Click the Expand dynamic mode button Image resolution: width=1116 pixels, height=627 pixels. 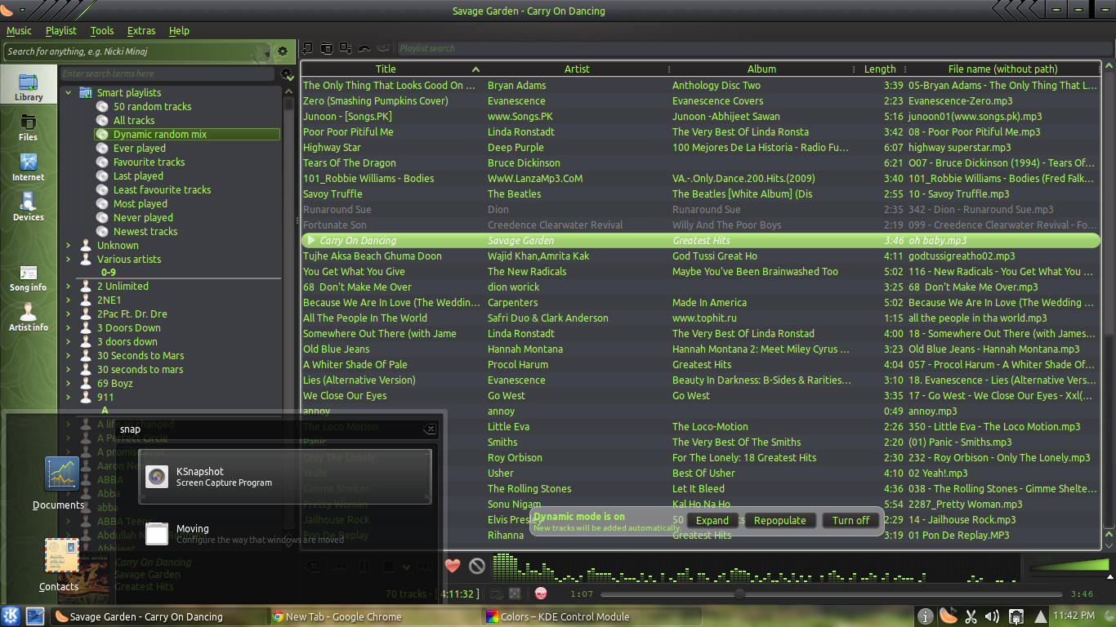[712, 520]
